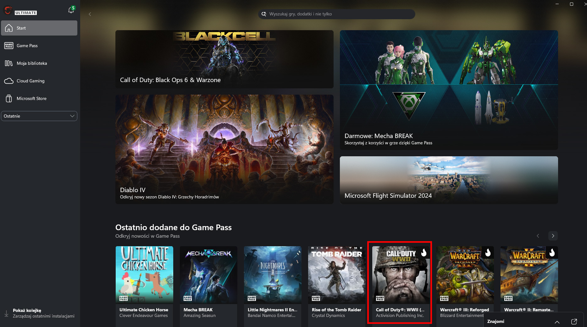Click Game Pass badge on Ultimate Chicken Horse
The image size is (587, 327).
pos(124,298)
